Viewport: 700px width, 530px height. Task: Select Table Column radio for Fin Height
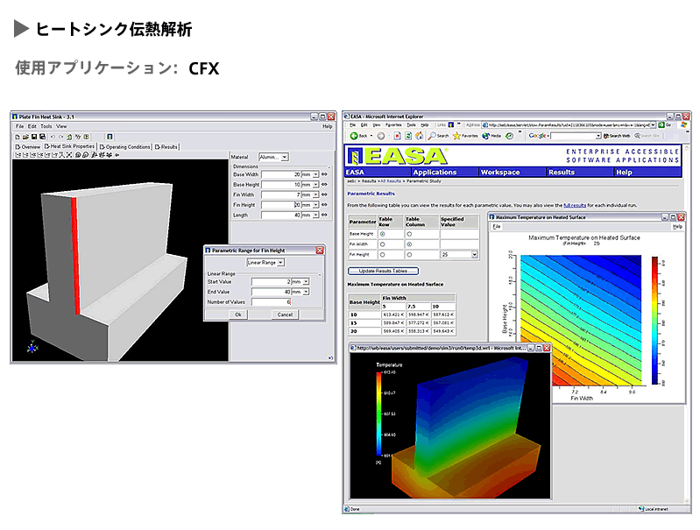pos(409,255)
